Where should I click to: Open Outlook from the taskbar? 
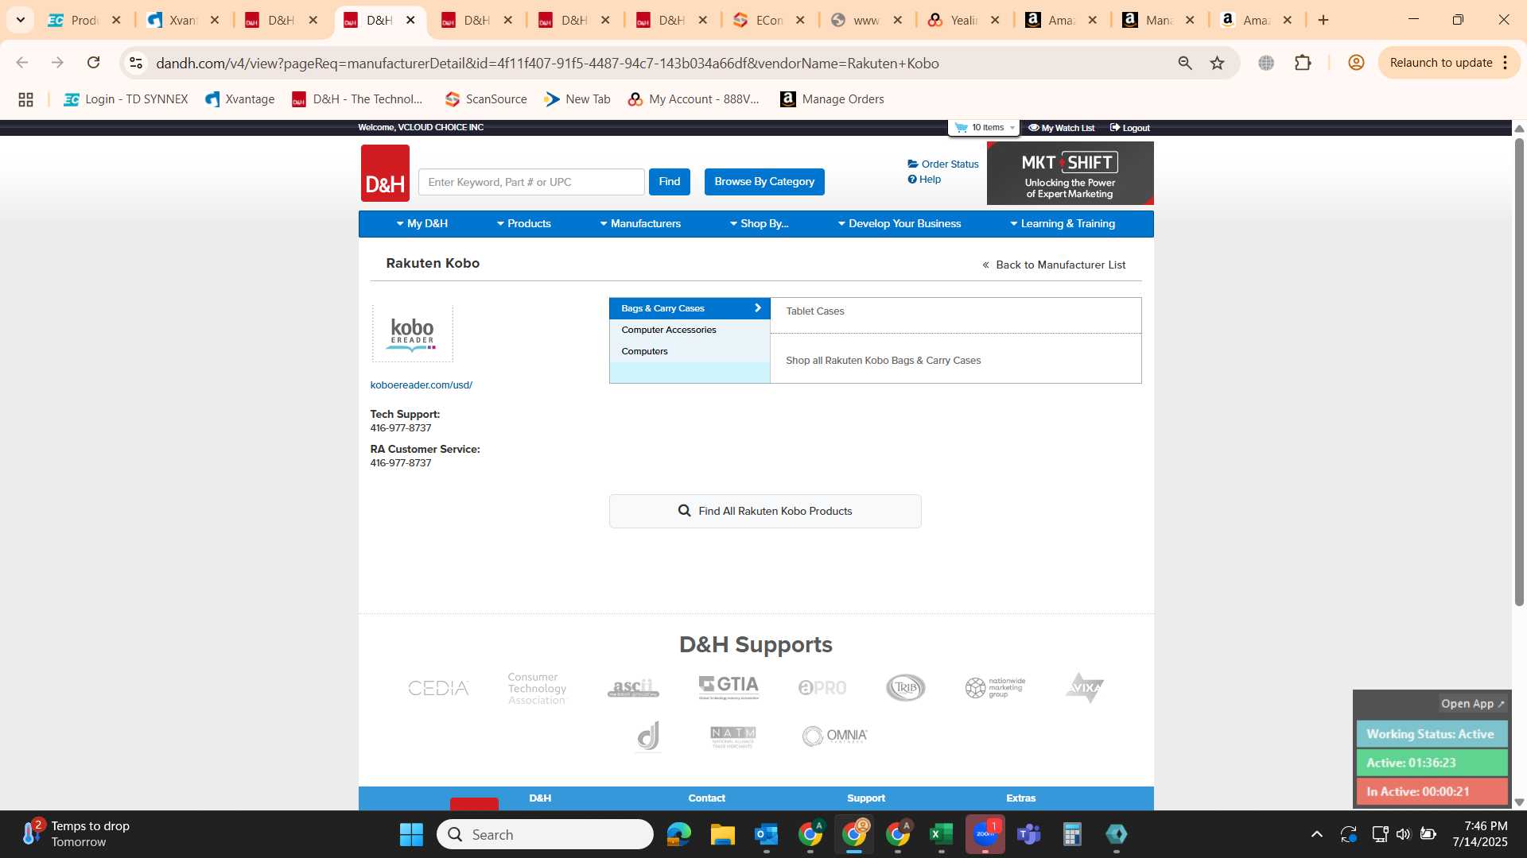pyautogui.click(x=766, y=835)
